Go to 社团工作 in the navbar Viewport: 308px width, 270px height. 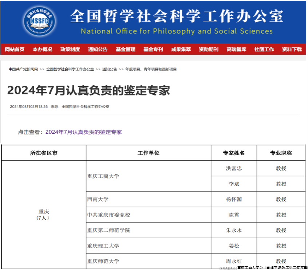tap(264, 50)
